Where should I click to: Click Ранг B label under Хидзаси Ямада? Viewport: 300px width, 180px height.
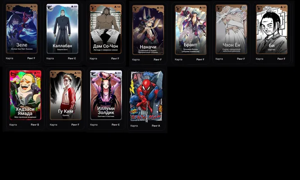(x=35, y=125)
